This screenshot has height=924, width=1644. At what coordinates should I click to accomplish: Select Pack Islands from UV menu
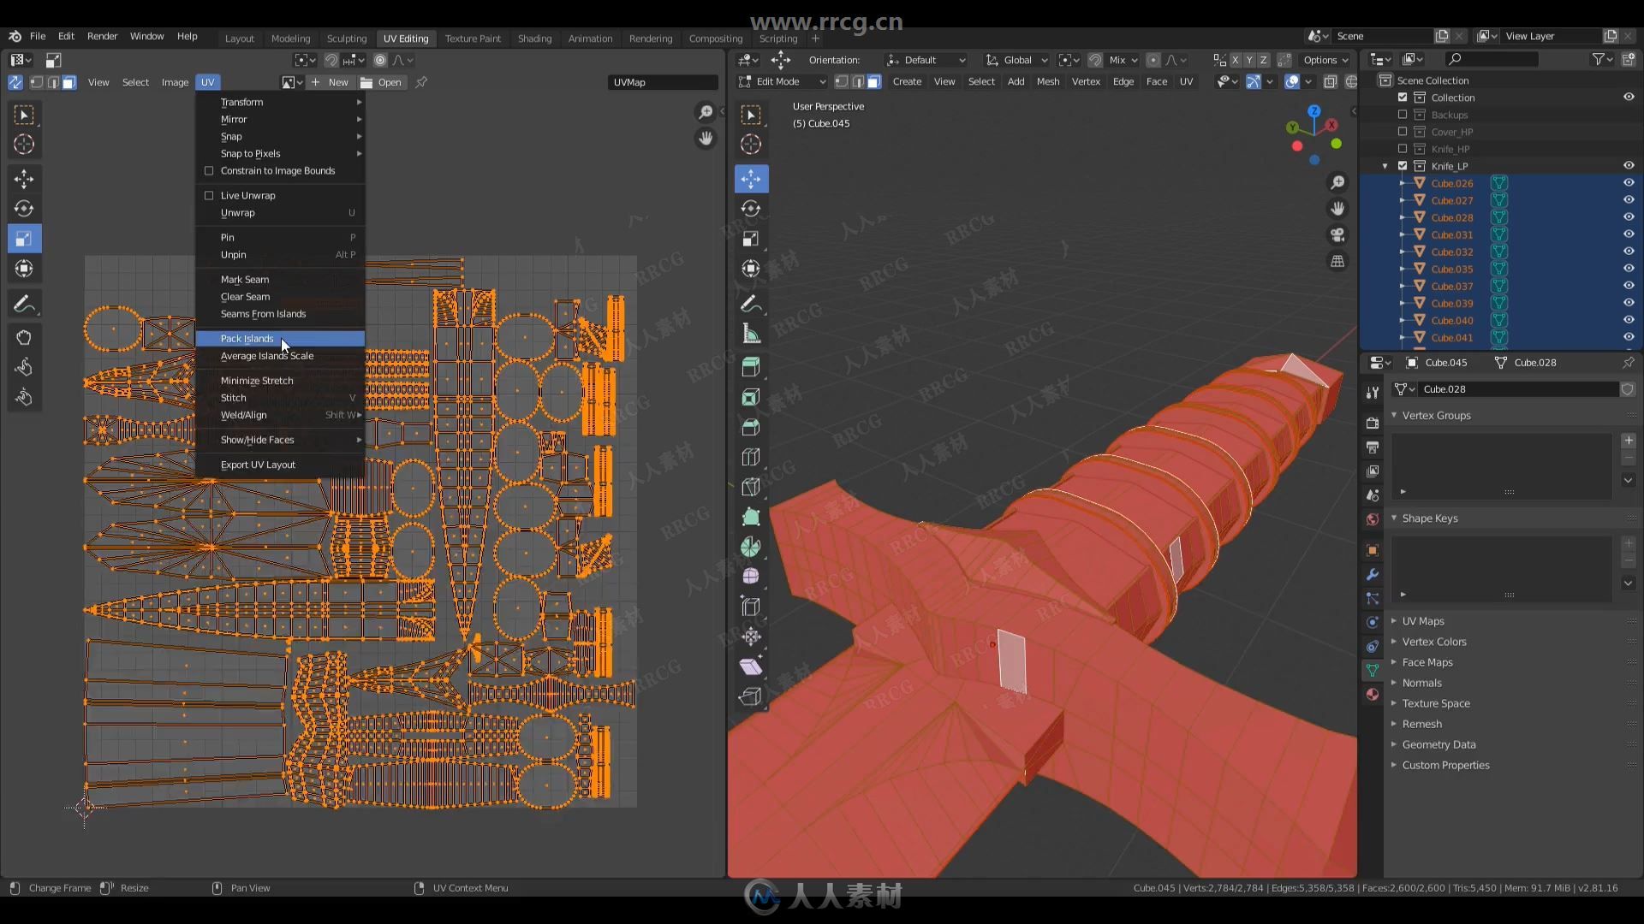click(246, 337)
